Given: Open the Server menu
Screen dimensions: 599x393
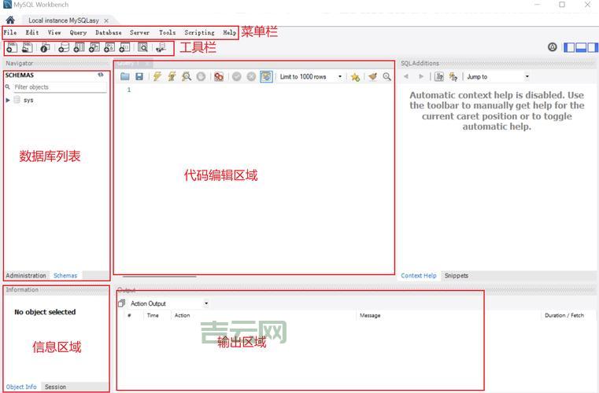Looking at the screenshot, I should click(x=139, y=32).
